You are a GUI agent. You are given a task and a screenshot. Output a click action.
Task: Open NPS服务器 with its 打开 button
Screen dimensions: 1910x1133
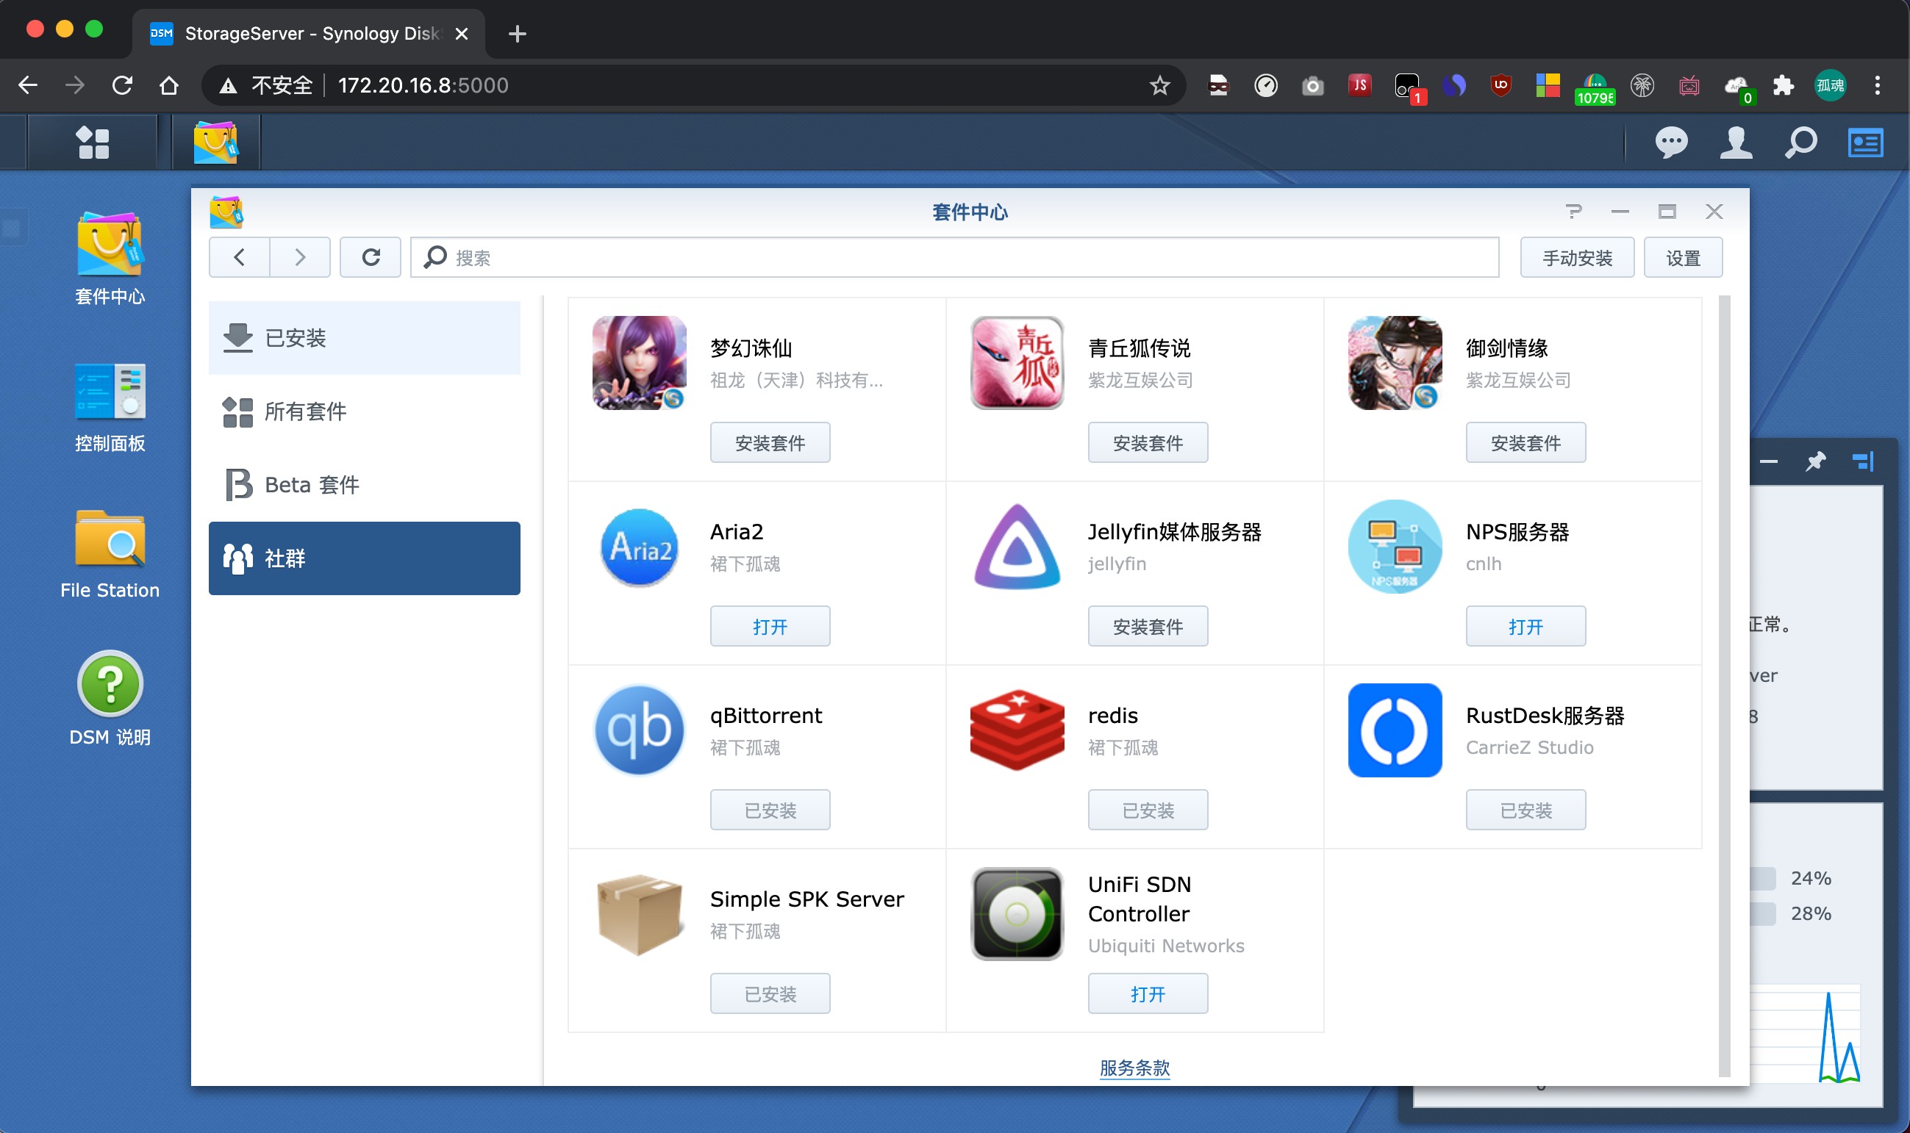click(1525, 627)
